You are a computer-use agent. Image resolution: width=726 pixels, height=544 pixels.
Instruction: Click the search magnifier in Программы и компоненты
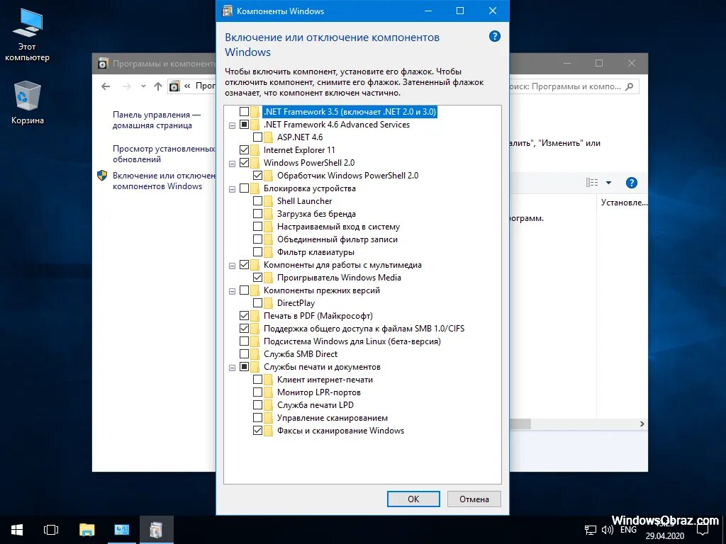point(629,86)
